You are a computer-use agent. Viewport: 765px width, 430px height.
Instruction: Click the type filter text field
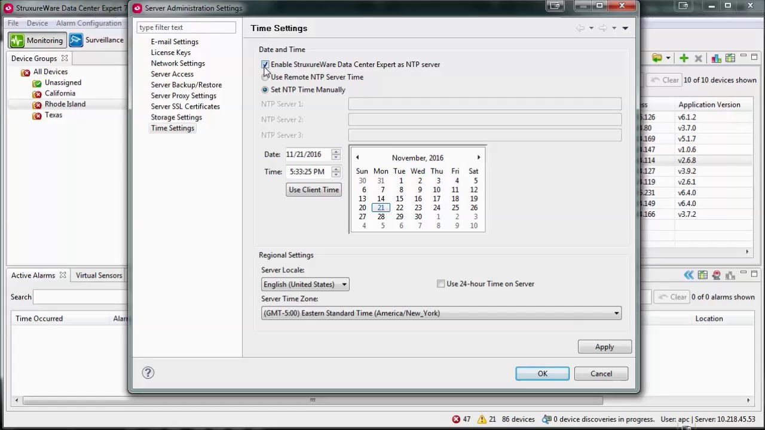[x=186, y=27]
